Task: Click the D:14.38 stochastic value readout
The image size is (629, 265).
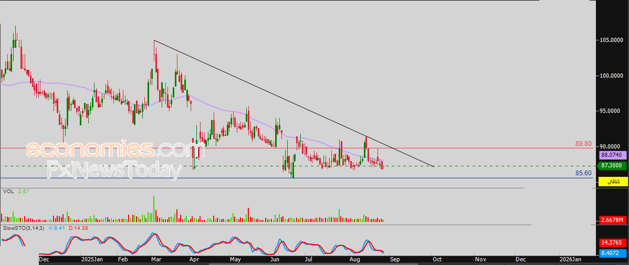Action: click(x=79, y=229)
